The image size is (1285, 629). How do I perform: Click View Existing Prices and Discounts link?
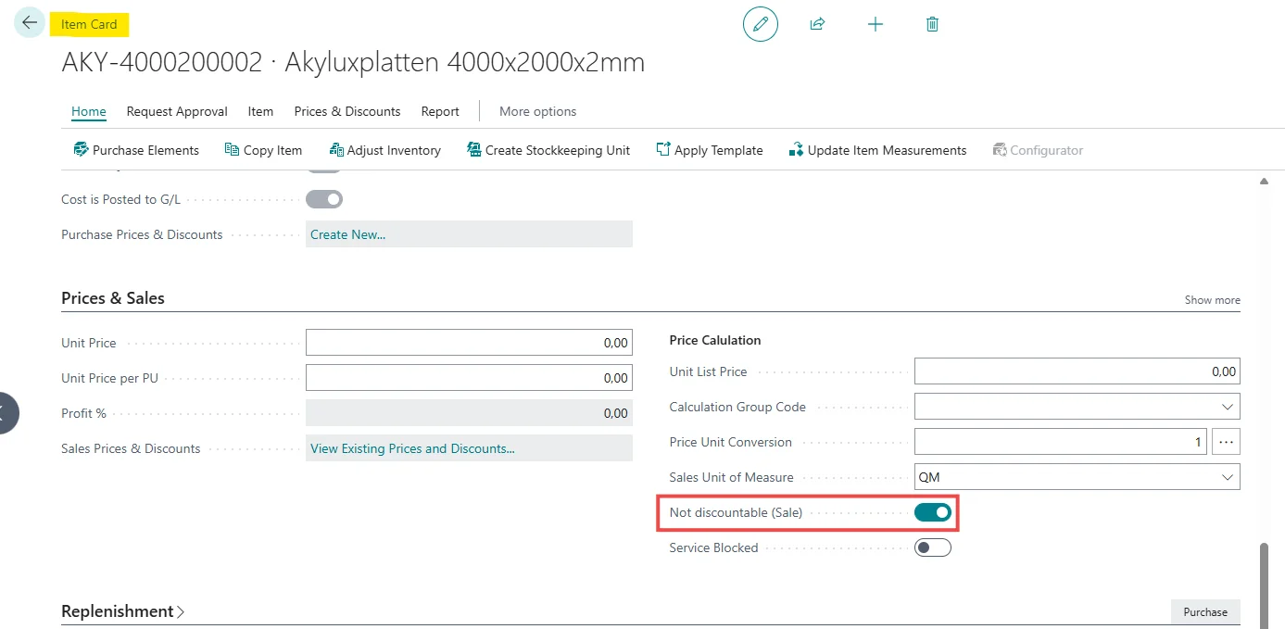tap(412, 448)
